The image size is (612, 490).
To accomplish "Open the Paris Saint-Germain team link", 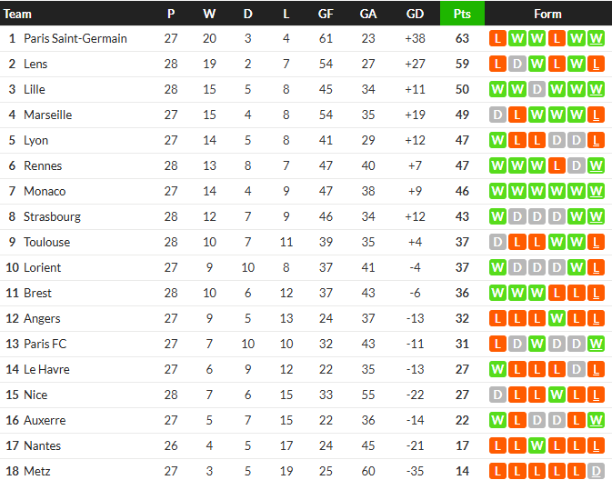I will [75, 39].
